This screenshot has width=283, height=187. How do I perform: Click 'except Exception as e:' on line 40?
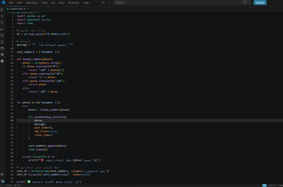(38, 157)
